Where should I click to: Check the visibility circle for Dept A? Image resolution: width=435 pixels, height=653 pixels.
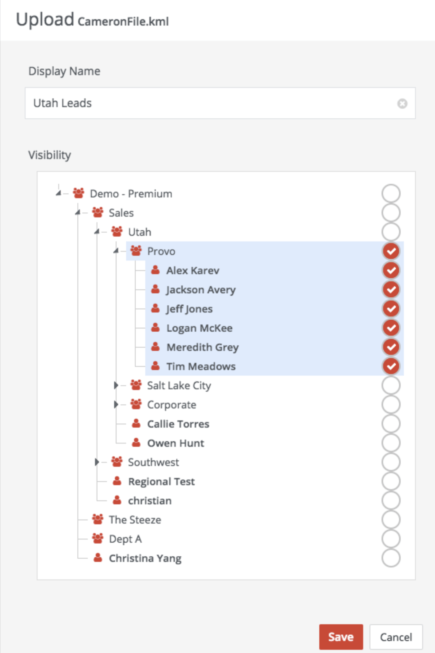tap(391, 539)
